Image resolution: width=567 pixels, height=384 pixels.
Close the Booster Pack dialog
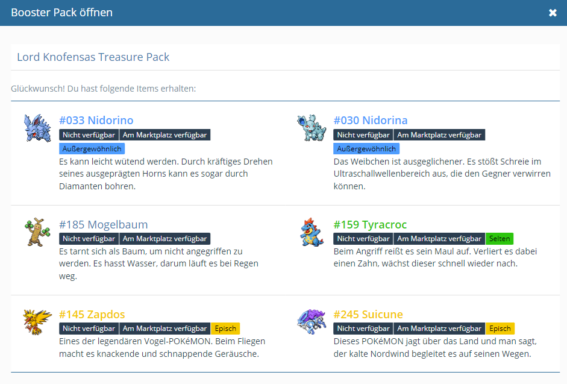click(x=553, y=13)
